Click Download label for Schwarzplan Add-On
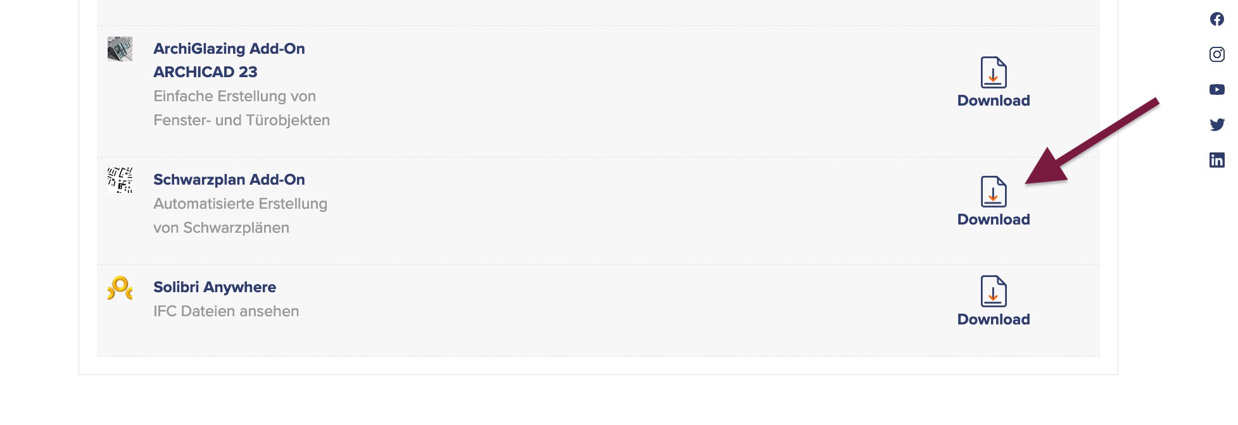Image resolution: width=1238 pixels, height=425 pixels. 994,219
